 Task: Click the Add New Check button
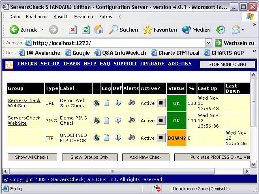pos(146,157)
